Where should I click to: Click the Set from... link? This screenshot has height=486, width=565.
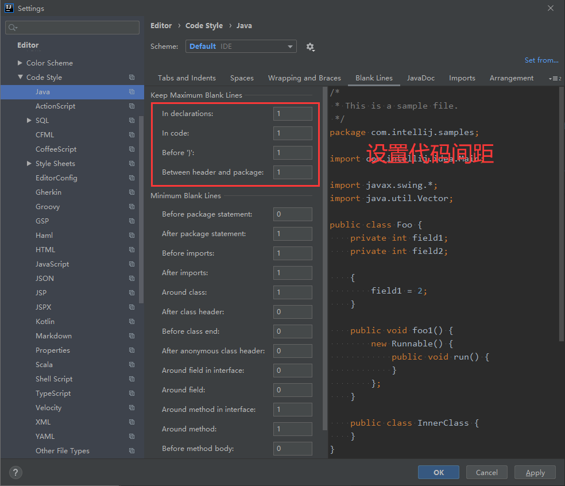coord(541,60)
